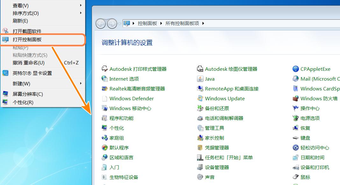Open the 默认程序 icon

(x=105, y=148)
